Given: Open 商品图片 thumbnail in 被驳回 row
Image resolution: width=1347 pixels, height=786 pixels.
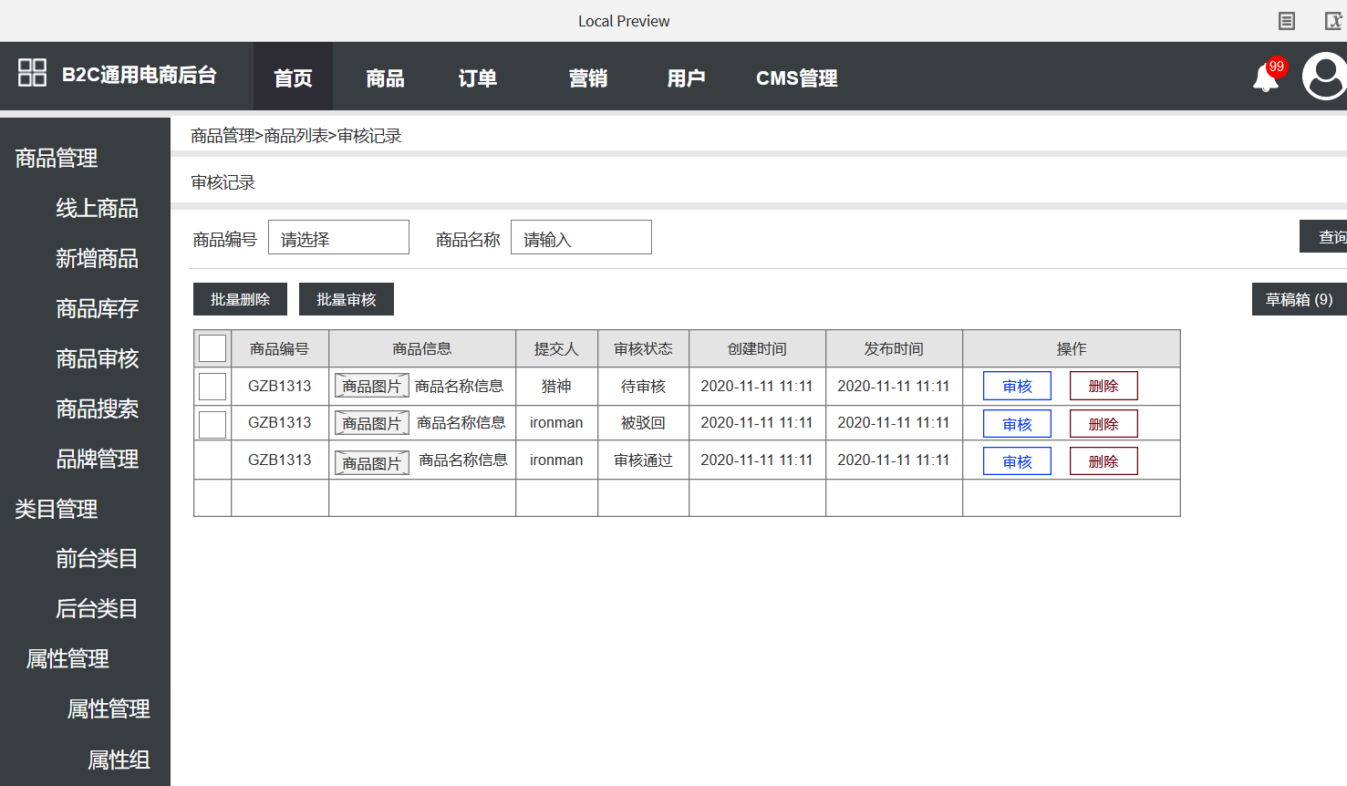Looking at the screenshot, I should 372,423.
